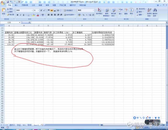Image resolution: width=168 pixels, height=130 pixels.
Task: Align cell text to the left
Action: click(49, 15)
